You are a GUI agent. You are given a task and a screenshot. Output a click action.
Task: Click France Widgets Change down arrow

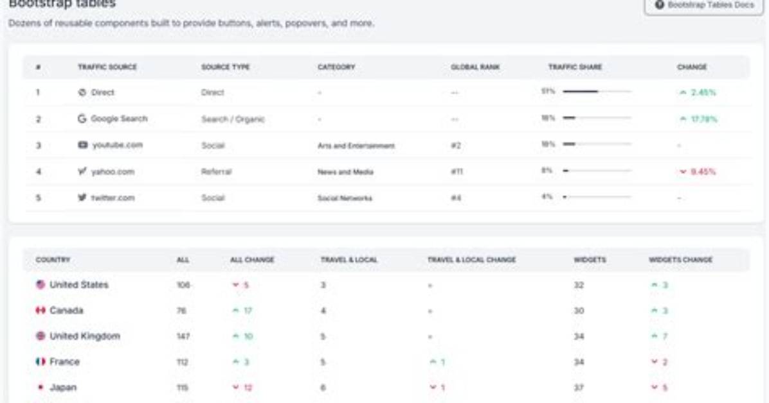tap(654, 362)
